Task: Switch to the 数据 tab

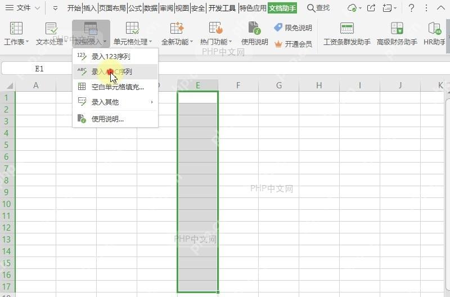Action: 151,8
